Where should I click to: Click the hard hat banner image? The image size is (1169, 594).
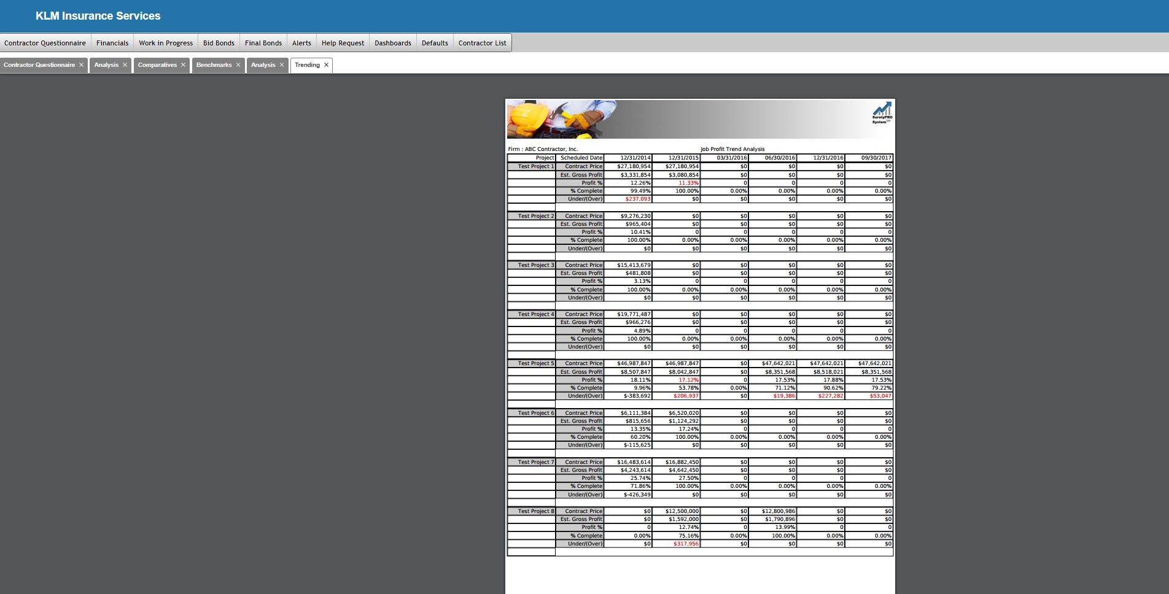pos(561,119)
